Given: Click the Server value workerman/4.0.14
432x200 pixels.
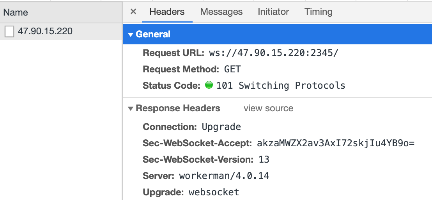Looking at the screenshot, I should 224,175.
